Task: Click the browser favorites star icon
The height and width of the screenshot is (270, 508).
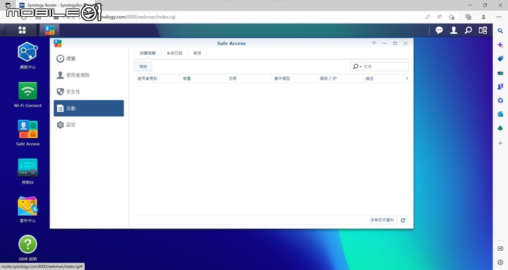Action: coord(452,17)
